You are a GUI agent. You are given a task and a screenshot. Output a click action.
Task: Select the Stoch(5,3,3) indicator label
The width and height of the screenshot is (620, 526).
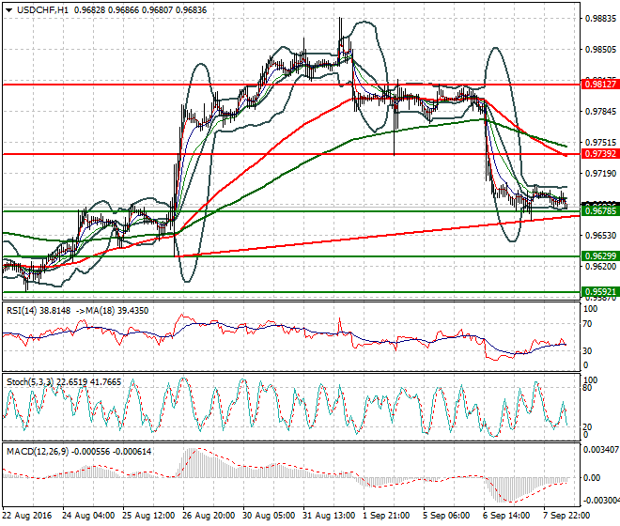tap(30, 382)
